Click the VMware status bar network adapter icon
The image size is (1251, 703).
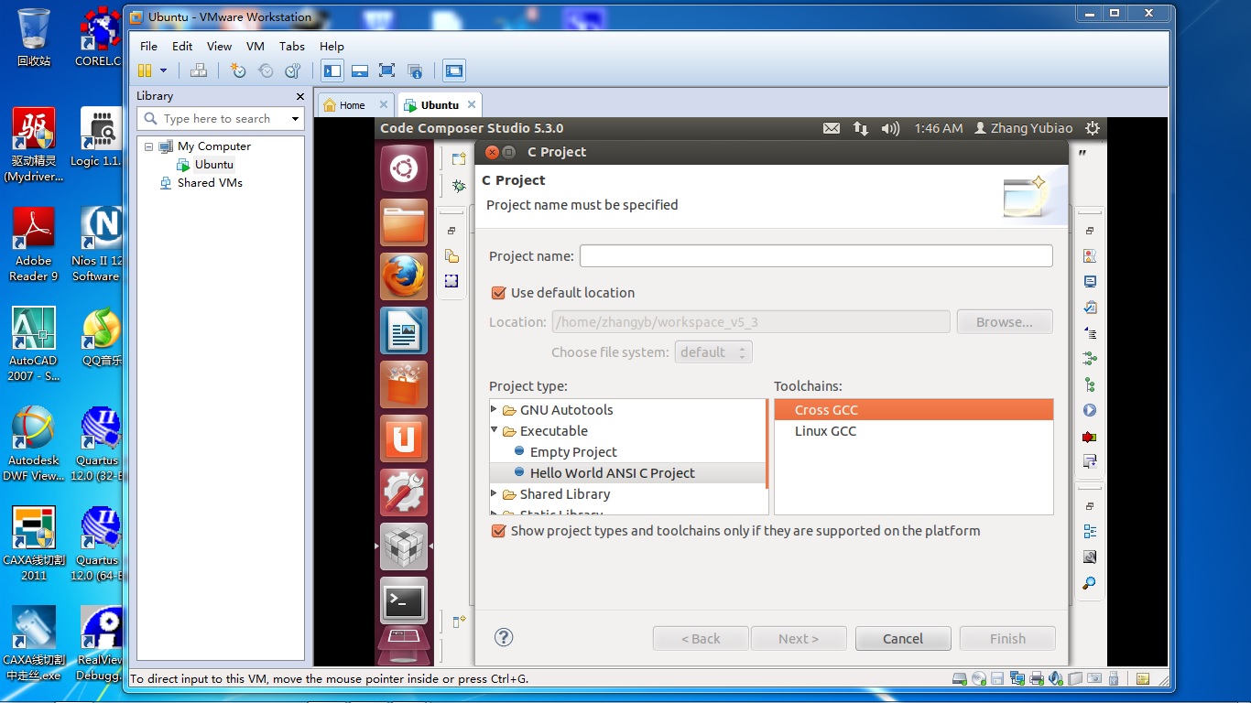(x=1017, y=679)
